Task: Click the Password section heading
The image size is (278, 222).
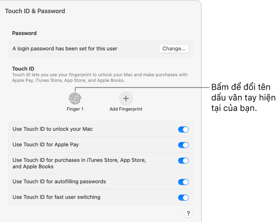Action: click(24, 33)
